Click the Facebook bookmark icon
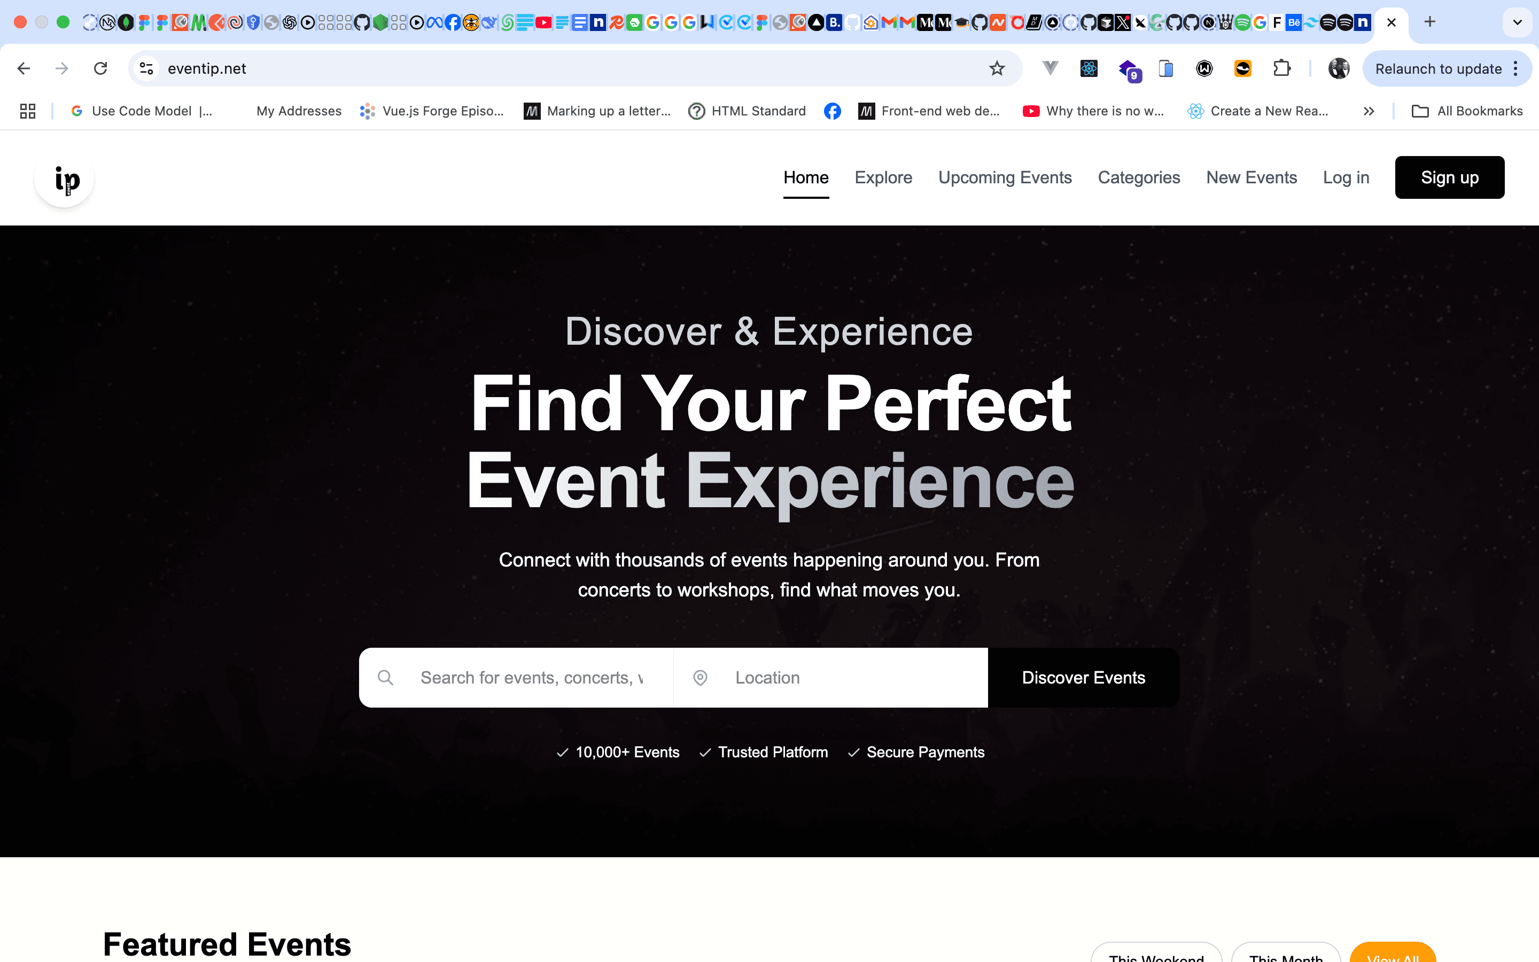The height and width of the screenshot is (962, 1539). coord(832,111)
